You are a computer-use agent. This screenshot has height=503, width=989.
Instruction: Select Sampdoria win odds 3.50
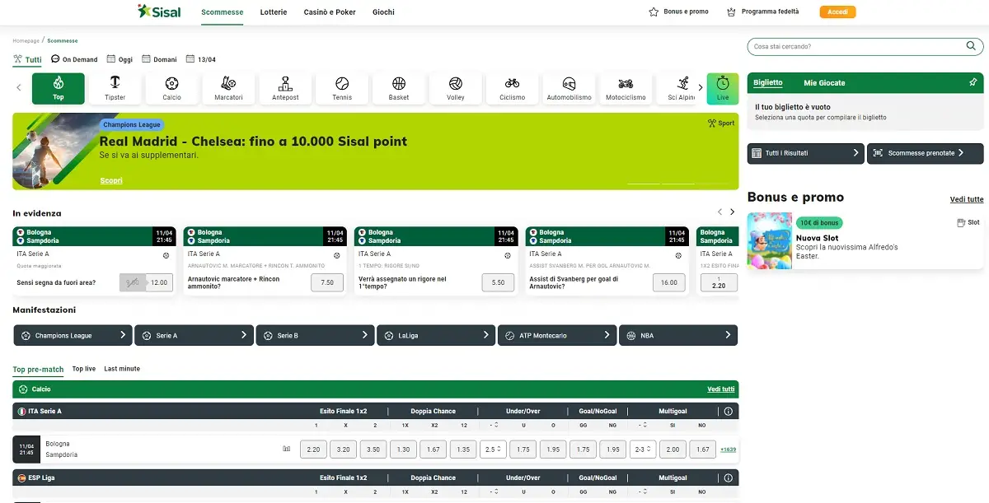pos(373,449)
